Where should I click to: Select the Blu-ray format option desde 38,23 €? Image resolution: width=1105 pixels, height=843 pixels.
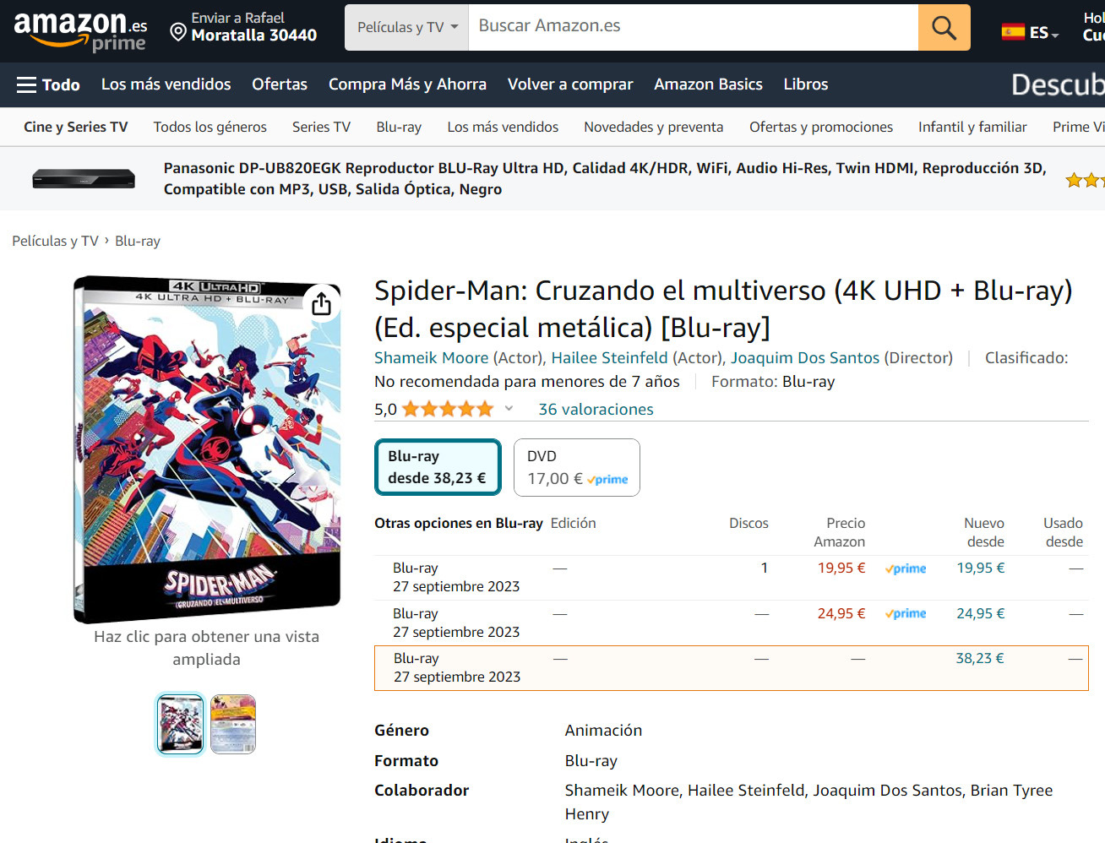pyautogui.click(x=438, y=467)
